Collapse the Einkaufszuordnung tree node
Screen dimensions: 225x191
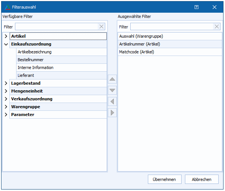point(6,44)
